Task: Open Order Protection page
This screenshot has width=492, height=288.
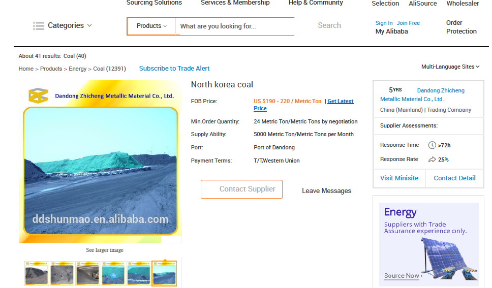Action: click(x=462, y=27)
